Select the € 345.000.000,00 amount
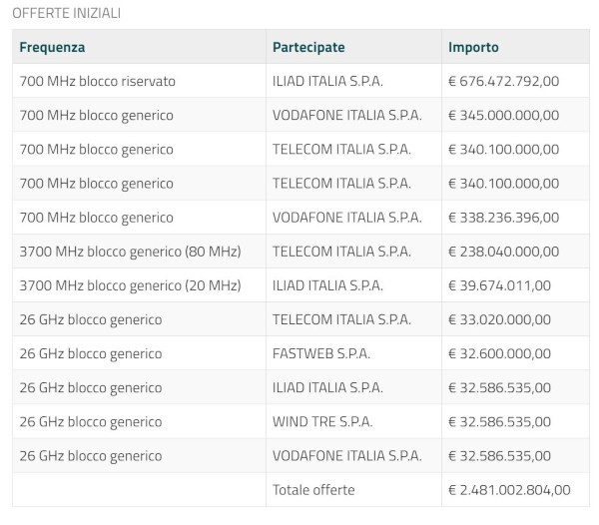Screen dimensions: 599x525 [503, 115]
